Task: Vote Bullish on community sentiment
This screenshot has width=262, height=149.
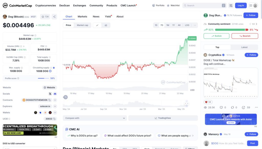Action: click(216, 36)
